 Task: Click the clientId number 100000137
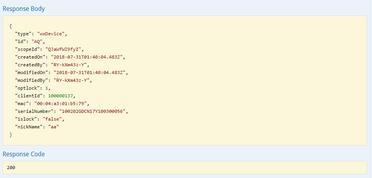click(x=60, y=96)
